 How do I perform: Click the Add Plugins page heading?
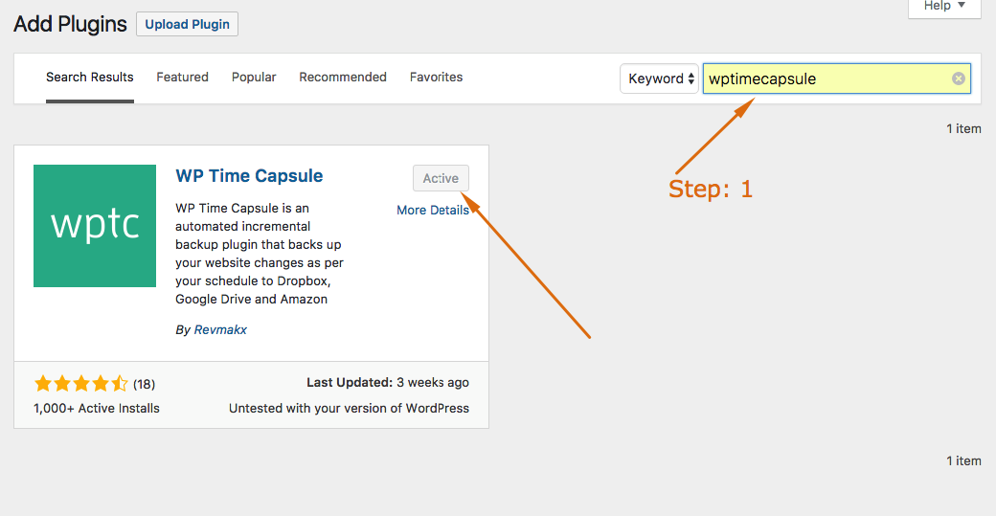71,24
